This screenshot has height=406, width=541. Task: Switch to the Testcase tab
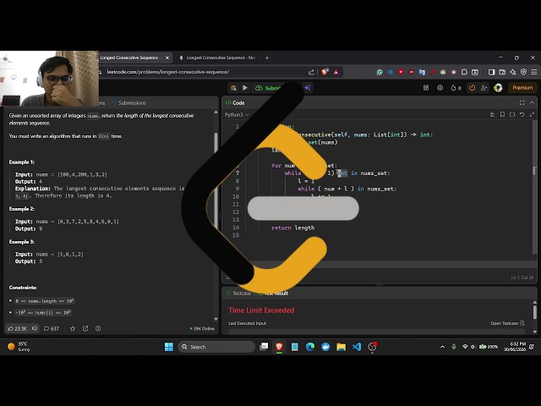[x=238, y=294]
